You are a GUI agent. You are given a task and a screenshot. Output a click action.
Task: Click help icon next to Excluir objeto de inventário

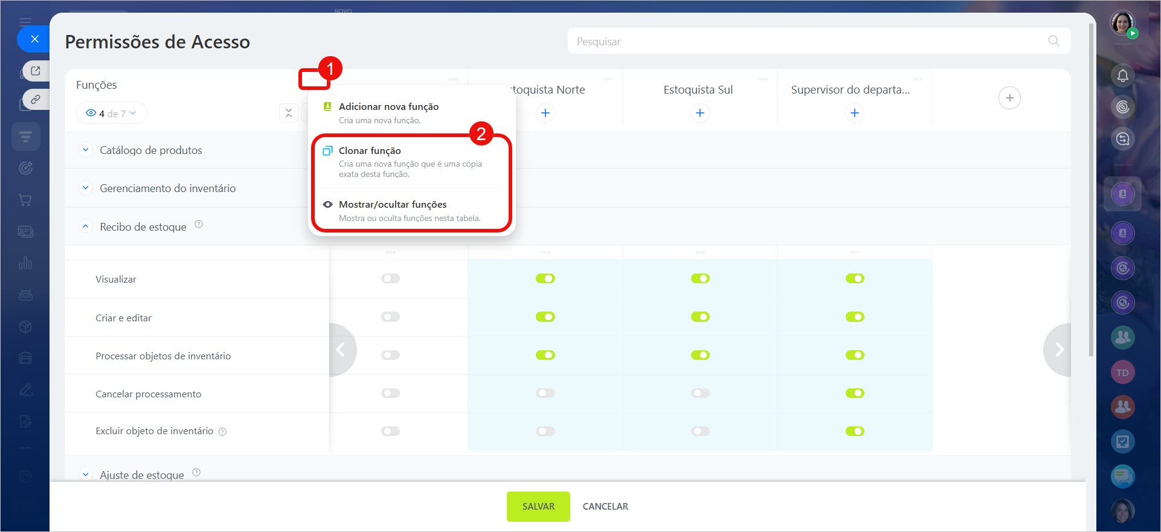[x=222, y=432]
